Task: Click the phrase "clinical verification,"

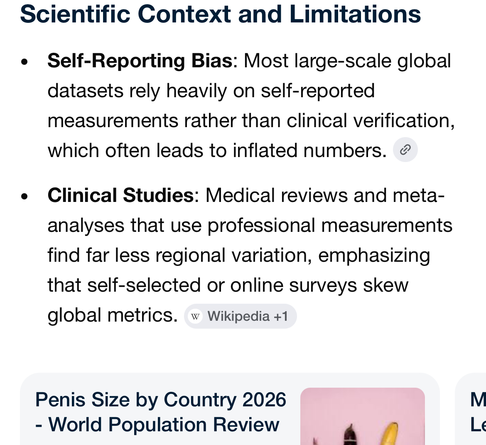Action: tap(371, 120)
